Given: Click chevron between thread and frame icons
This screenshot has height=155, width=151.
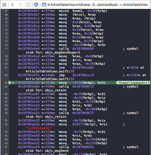Looking at the screenshot, I should pyautogui.click(x=40, y=5).
